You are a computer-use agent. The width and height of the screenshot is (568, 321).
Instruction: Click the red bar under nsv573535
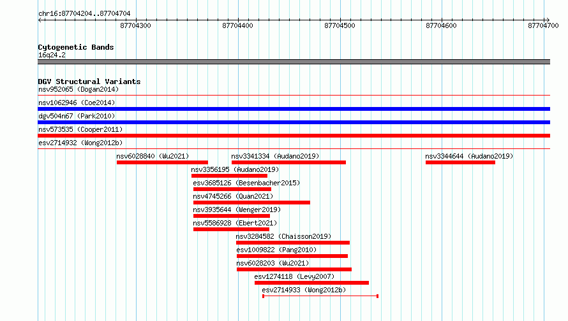294,136
